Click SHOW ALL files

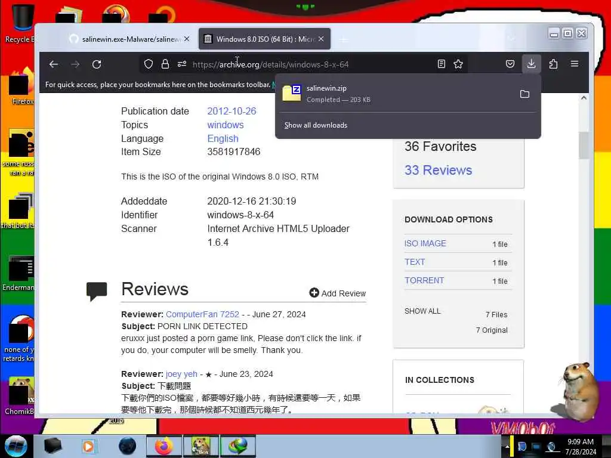point(422,311)
